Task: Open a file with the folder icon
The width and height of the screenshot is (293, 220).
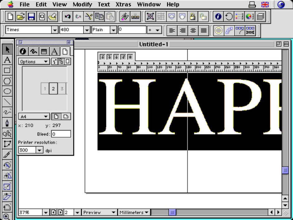Action: point(21,17)
